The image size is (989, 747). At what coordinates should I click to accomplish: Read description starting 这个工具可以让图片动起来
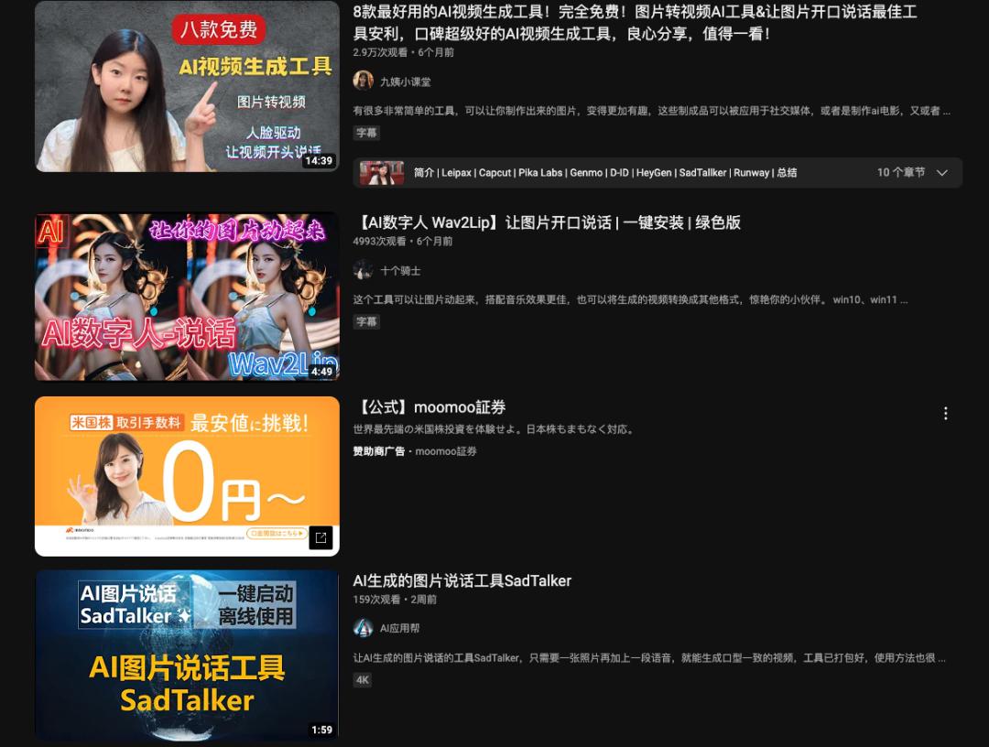tap(630, 300)
